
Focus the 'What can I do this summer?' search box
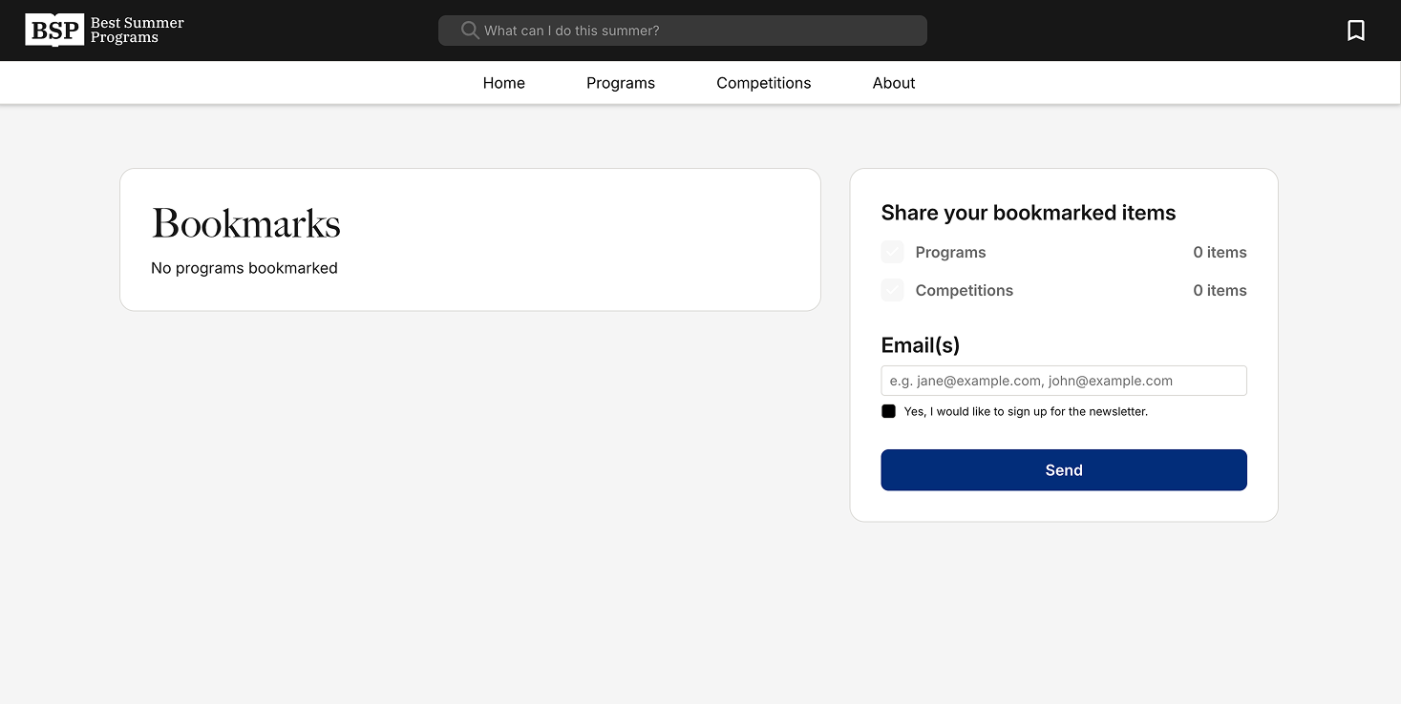point(683,31)
